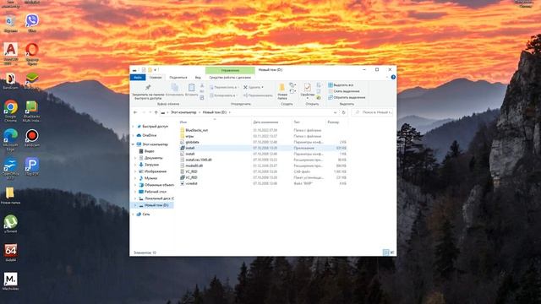Expand the Documents (Документы) node arrow
The height and width of the screenshot is (304, 541).
(x=135, y=158)
